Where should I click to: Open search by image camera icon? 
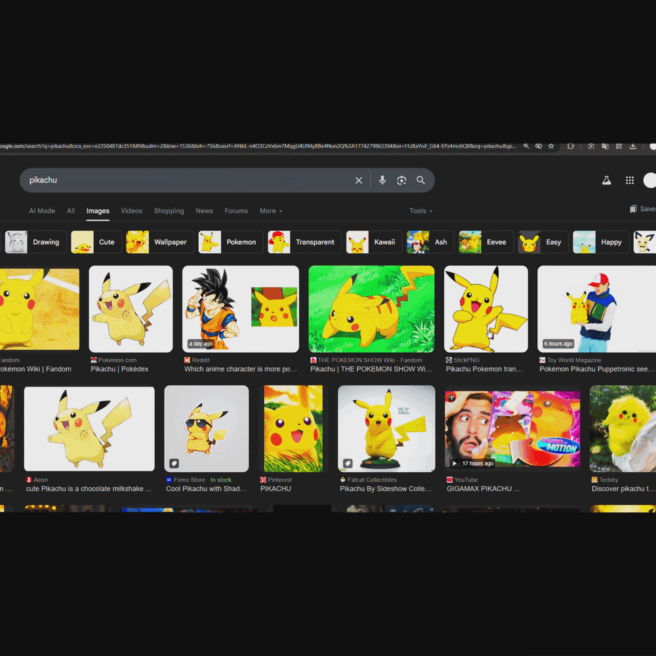click(401, 180)
